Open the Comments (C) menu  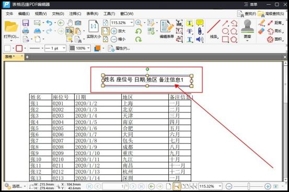click(75, 14)
